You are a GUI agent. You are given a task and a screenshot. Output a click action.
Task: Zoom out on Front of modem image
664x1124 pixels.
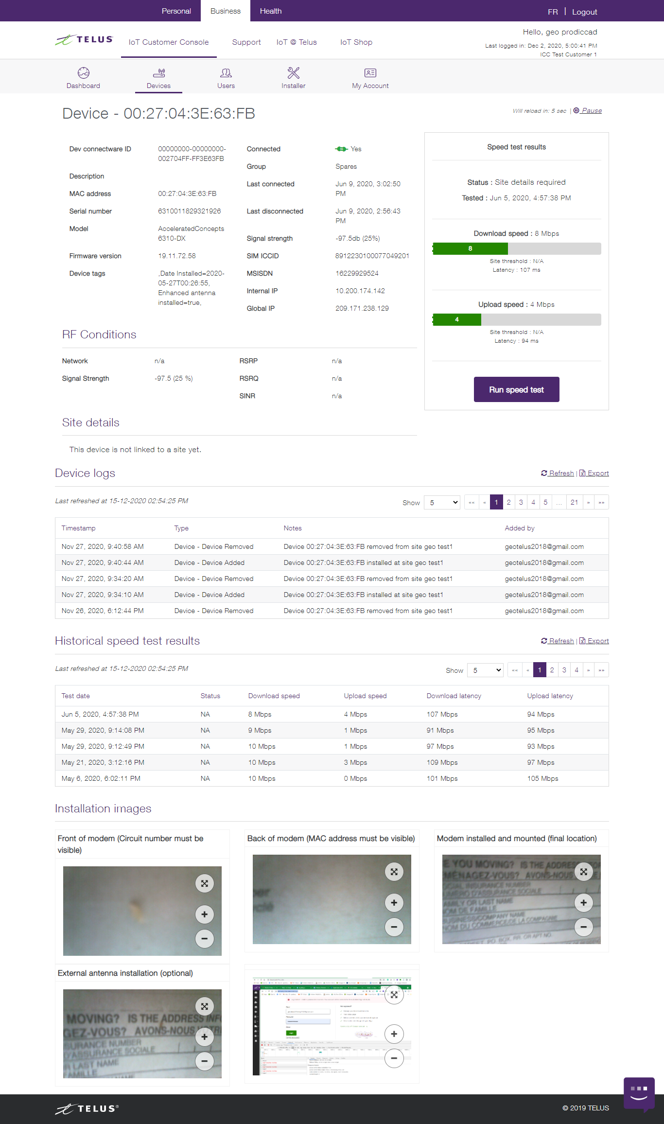click(x=205, y=939)
